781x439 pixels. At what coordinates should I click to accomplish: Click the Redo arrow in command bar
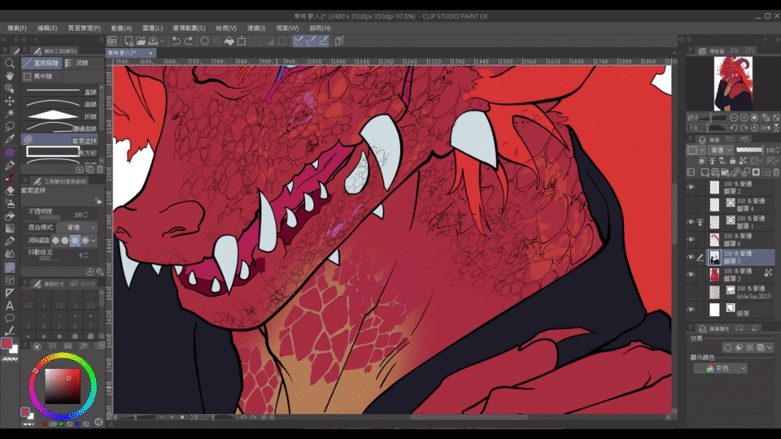tap(189, 41)
